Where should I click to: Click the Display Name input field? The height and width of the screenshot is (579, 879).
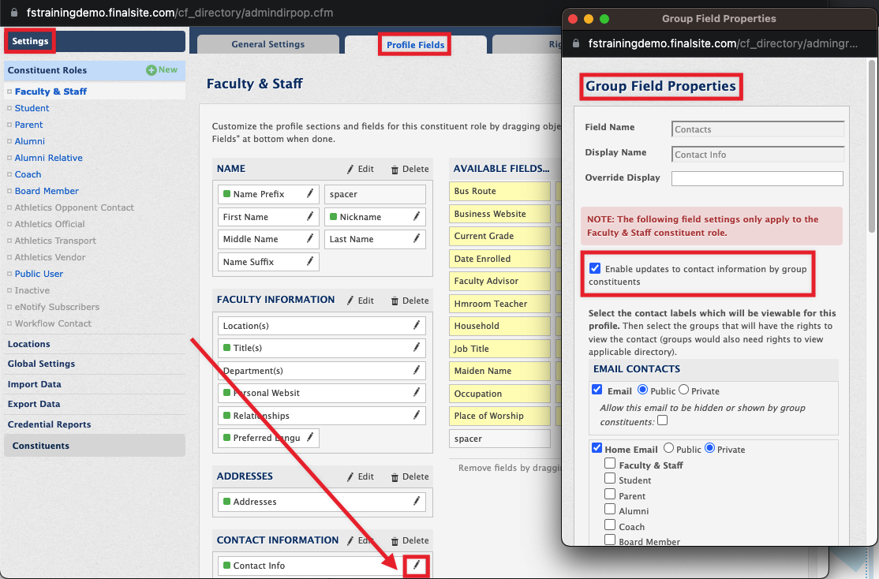coord(757,154)
